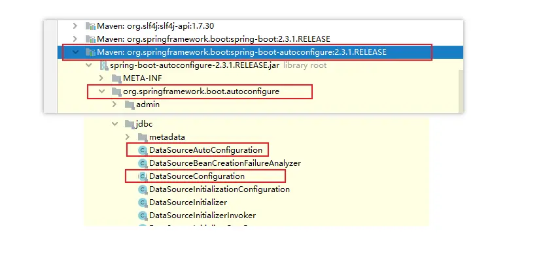This screenshot has height=271, width=545.
Task: Select the admin package name
Action: (x=148, y=104)
